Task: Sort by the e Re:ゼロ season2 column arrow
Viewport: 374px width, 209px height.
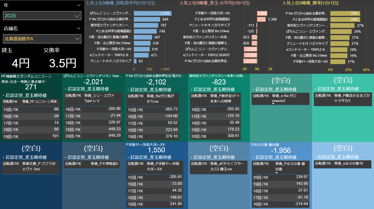Action: [273, 103]
